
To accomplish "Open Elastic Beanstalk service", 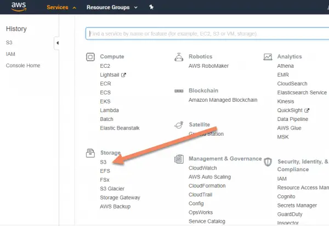I will [x=120, y=128].
